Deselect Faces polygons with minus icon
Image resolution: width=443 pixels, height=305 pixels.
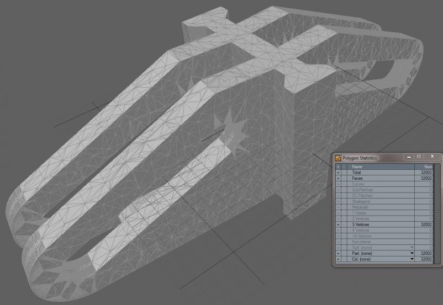click(344, 178)
